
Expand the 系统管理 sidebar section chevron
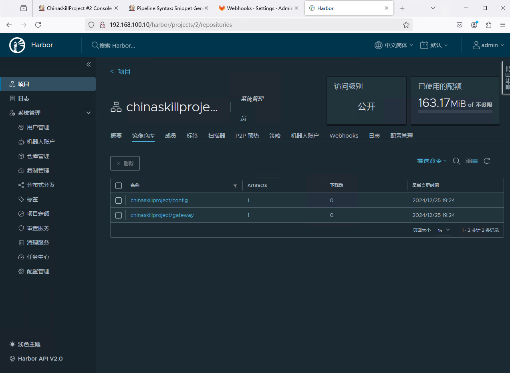point(89,113)
